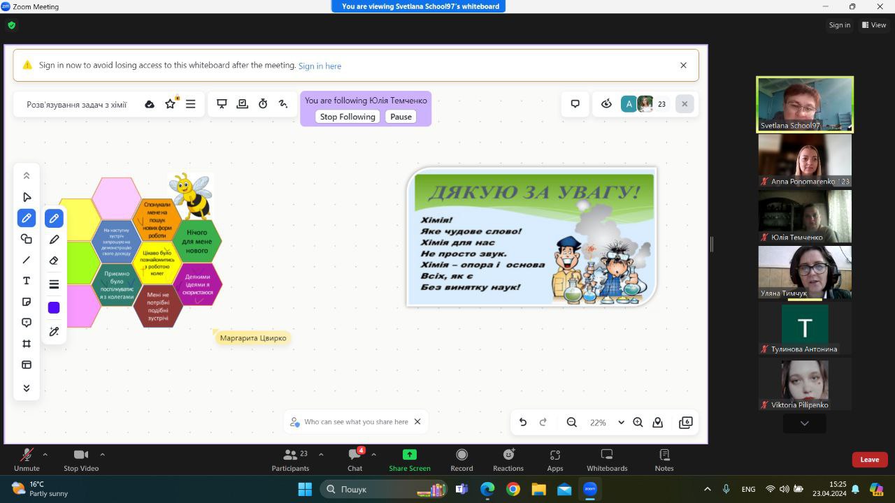Expand audio options arrow beside Unmute
This screenshot has width=895, height=503.
point(45,454)
